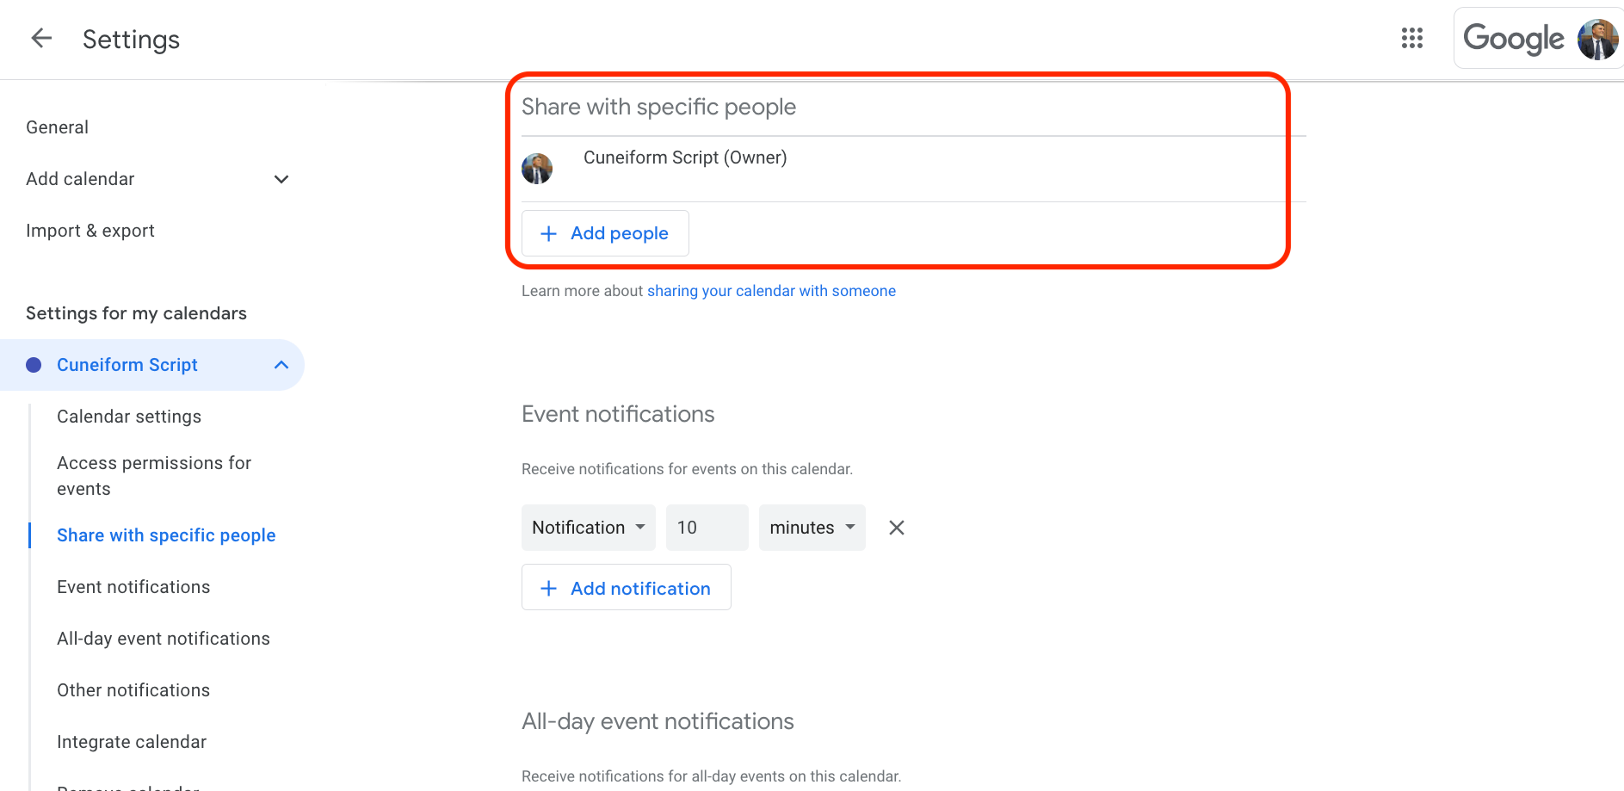Select Share with specific people in sidebar
This screenshot has width=1624, height=791.
(166, 535)
